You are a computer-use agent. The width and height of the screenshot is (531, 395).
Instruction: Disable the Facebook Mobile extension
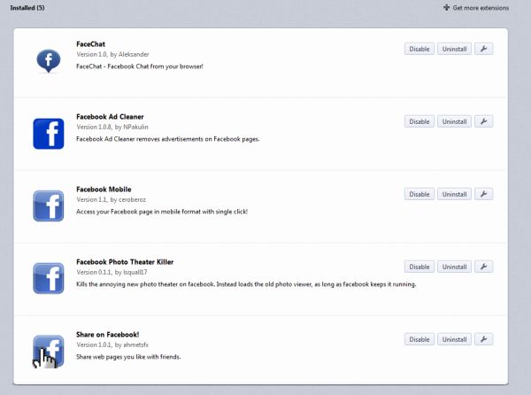point(419,194)
